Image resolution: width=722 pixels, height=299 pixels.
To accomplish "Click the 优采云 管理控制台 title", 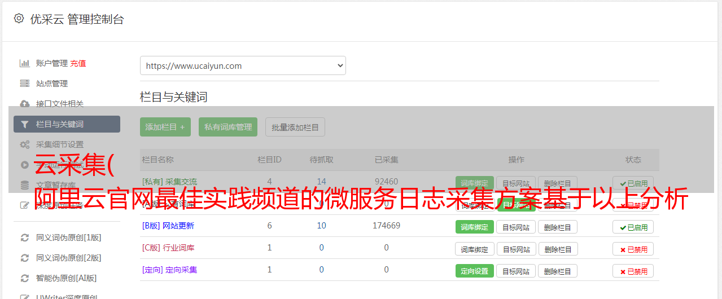I will coord(77,19).
